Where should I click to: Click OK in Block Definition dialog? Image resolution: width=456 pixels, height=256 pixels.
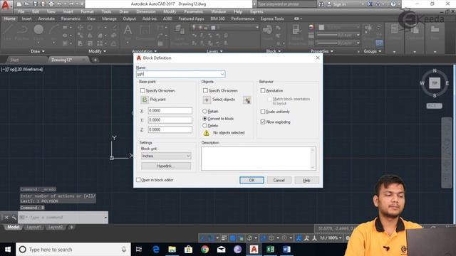click(252, 180)
